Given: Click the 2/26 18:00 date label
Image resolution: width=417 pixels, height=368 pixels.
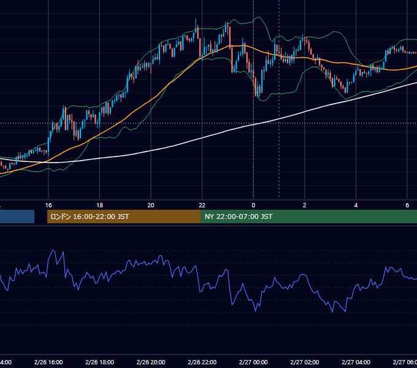Looking at the screenshot, I should tap(100, 362).
